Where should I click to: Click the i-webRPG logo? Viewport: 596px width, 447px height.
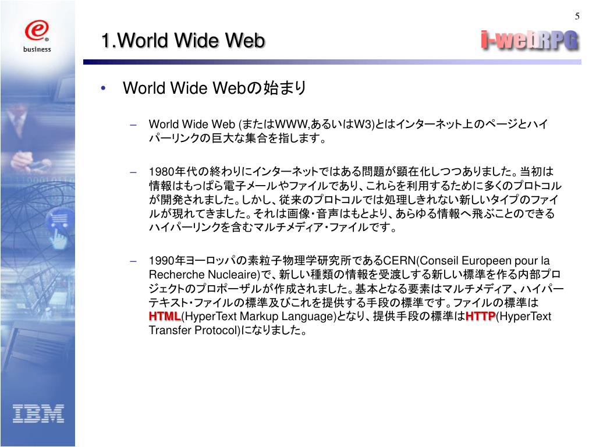(x=530, y=40)
